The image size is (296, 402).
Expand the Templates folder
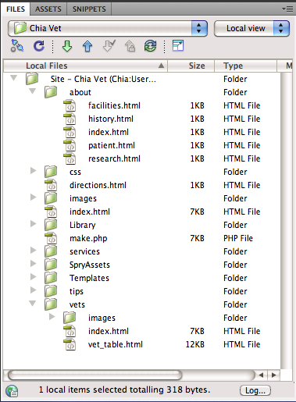click(33, 277)
